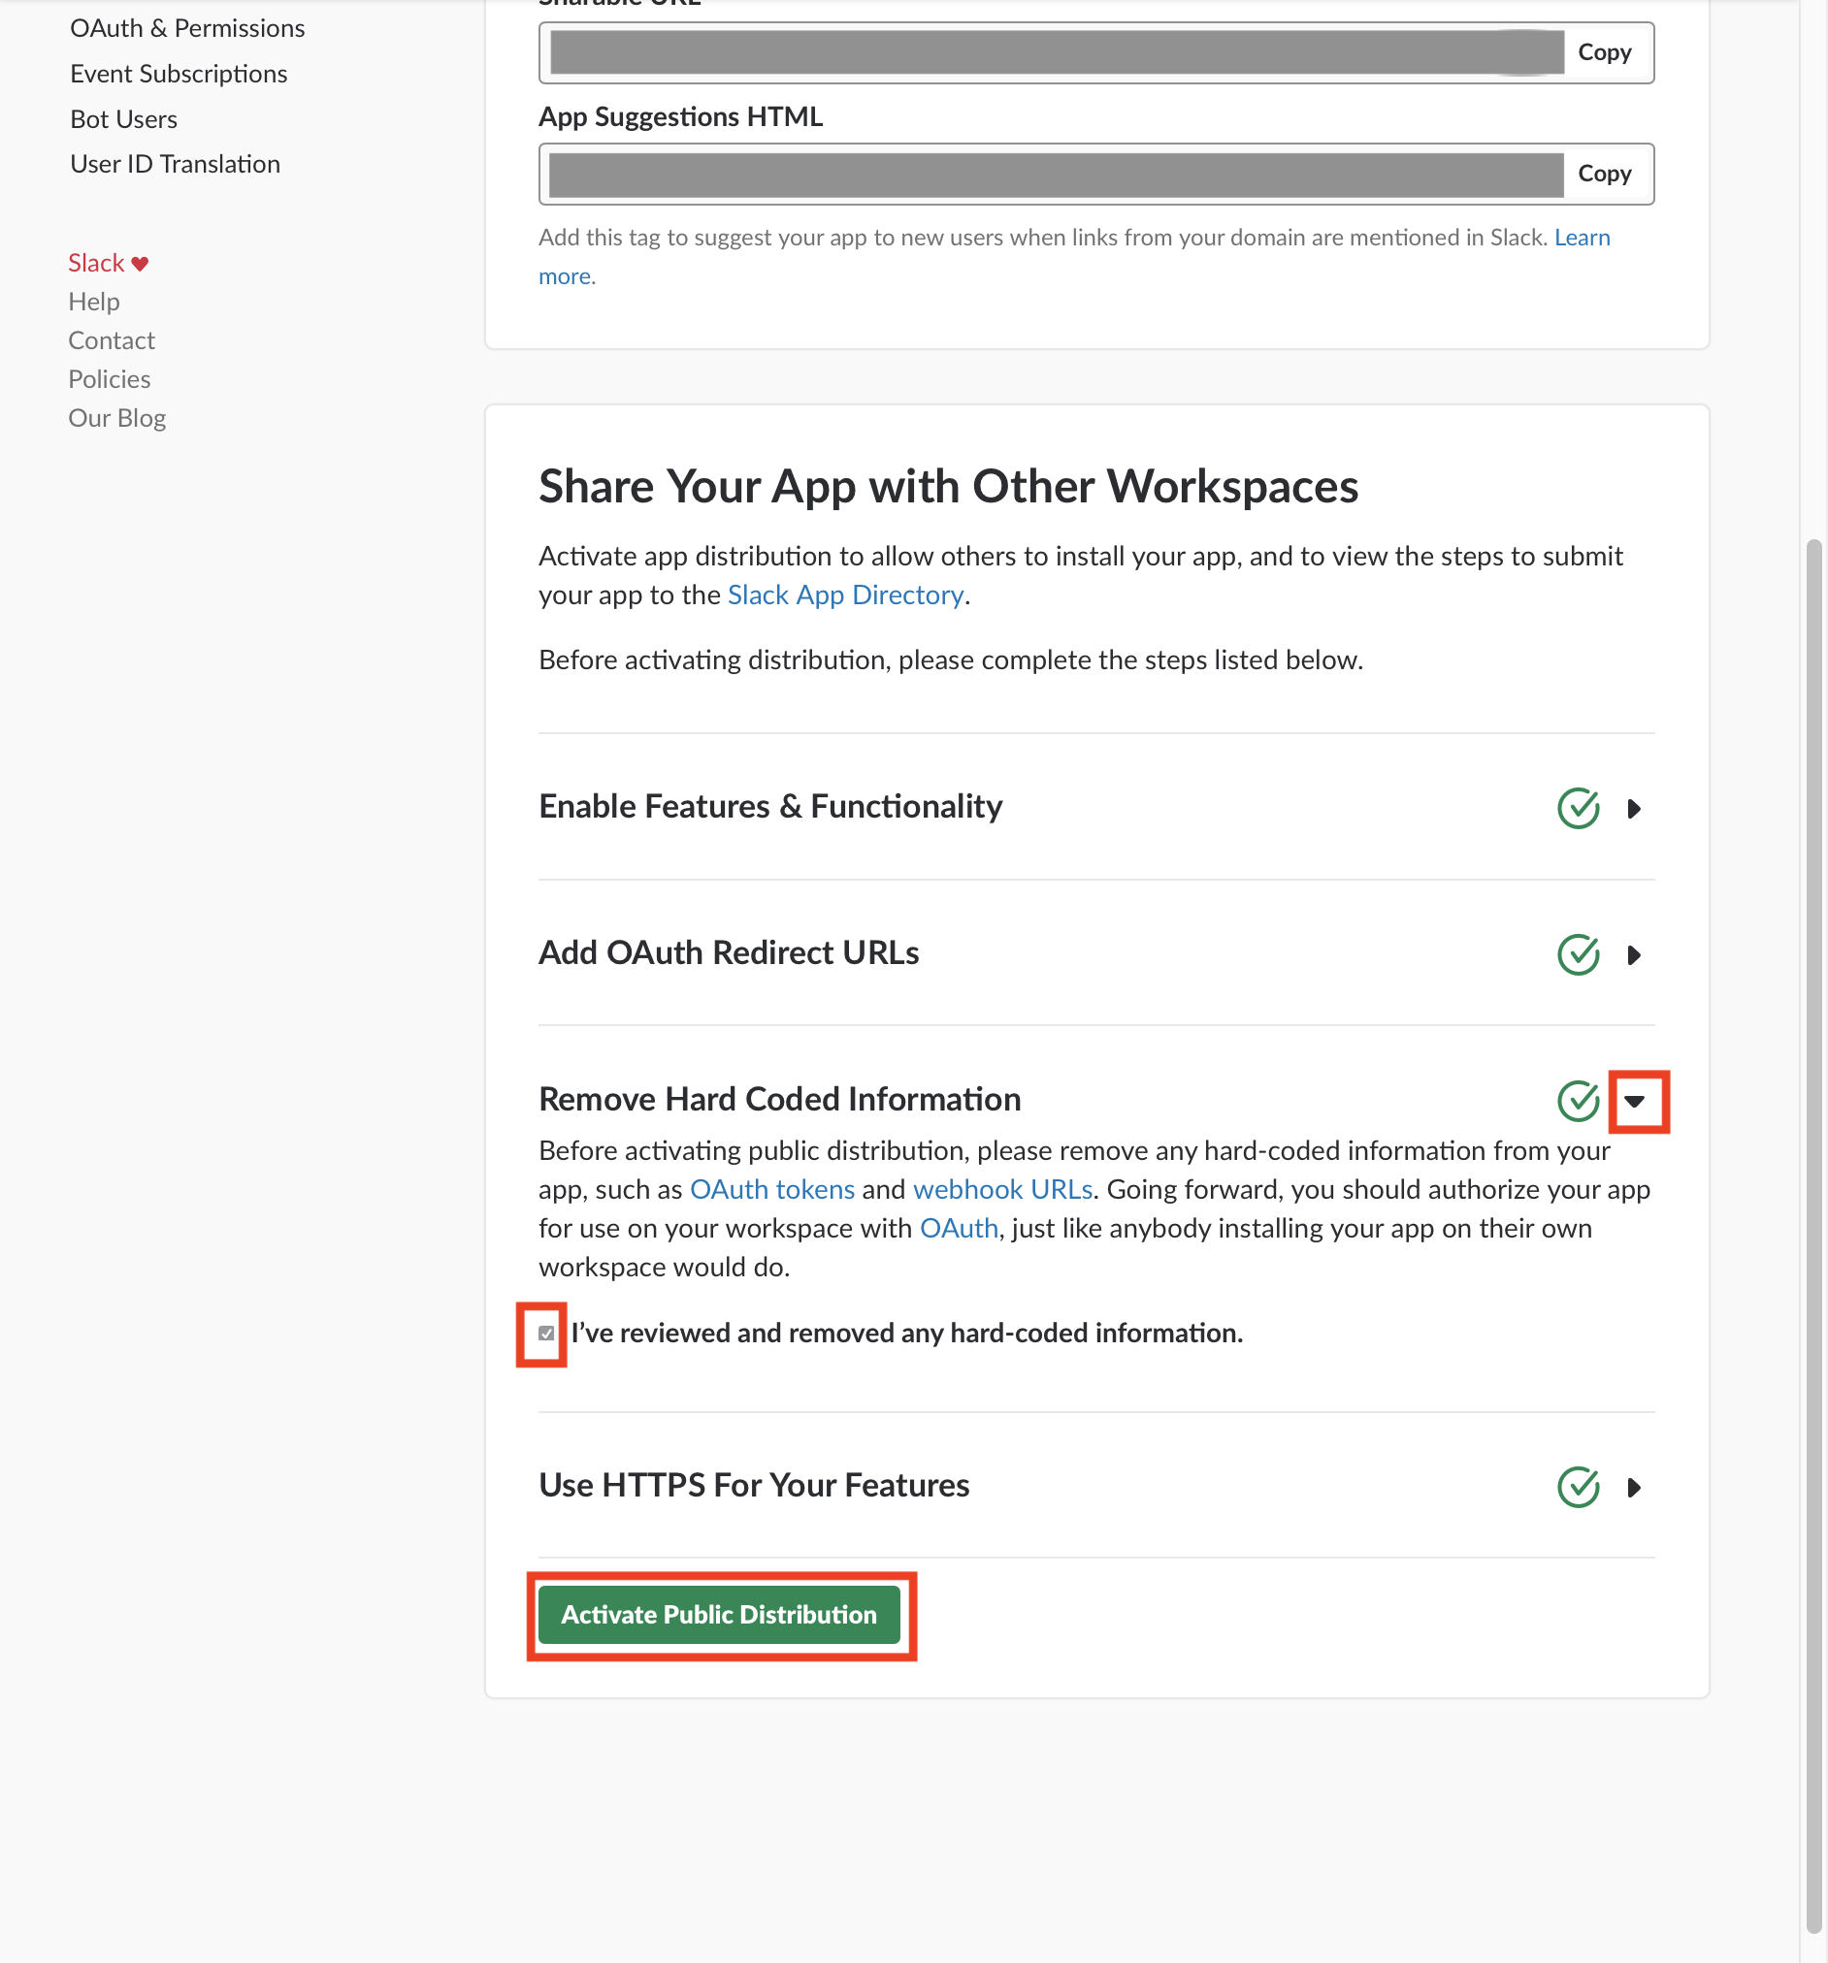Click Add OAuth Redirect URLs heading
This screenshot has width=1828, height=1963.
(x=730, y=951)
